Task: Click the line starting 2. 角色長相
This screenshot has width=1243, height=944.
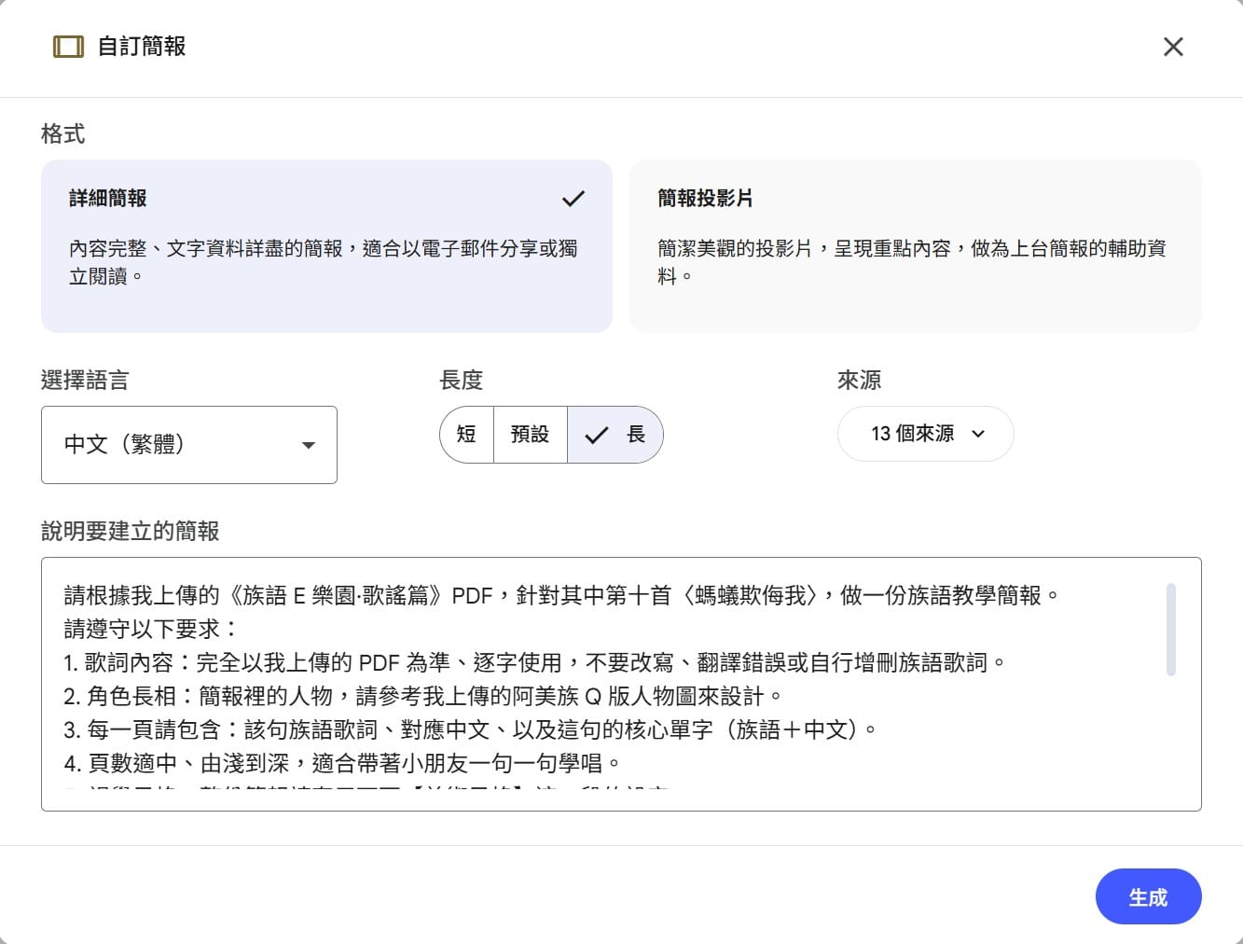Action: [423, 697]
